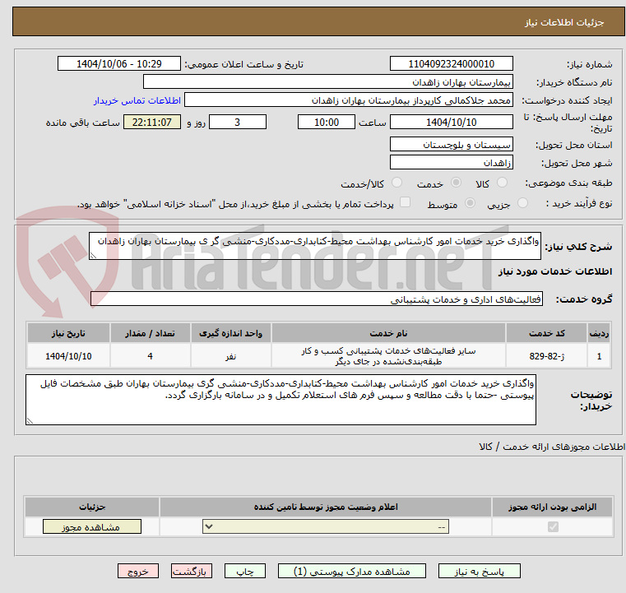Click the need date cell 1404/10/10
This screenshot has height=593, width=626.
(68, 356)
